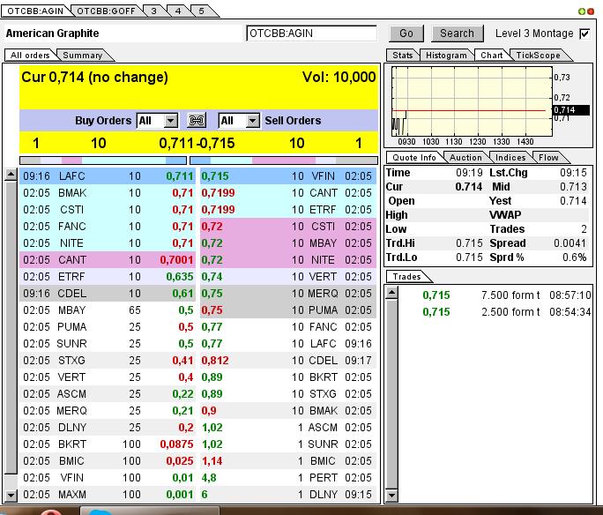Open the Buy Orders filter dropdown
This screenshot has height=515, width=603.
(x=171, y=121)
